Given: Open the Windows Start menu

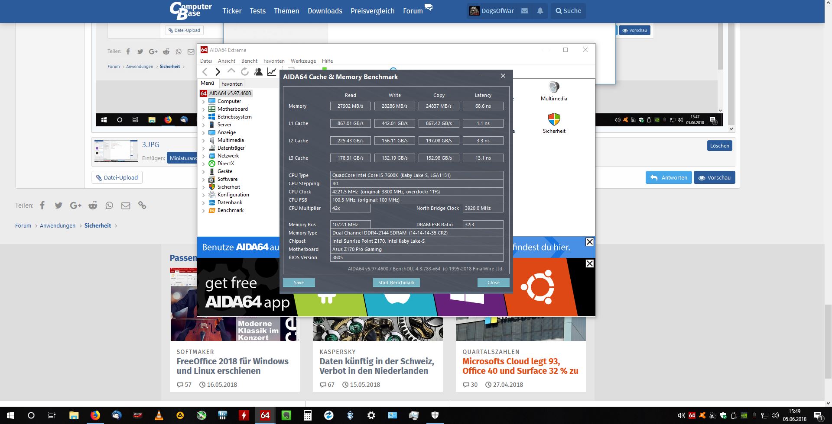Looking at the screenshot, I should [x=10, y=415].
